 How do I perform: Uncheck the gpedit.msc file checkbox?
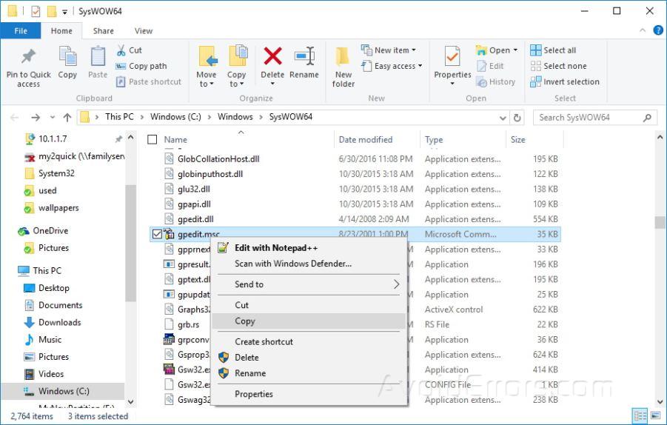click(157, 235)
